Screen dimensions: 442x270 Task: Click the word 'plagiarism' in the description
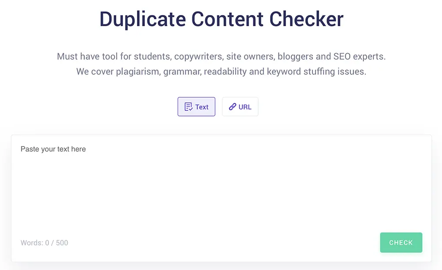point(138,71)
